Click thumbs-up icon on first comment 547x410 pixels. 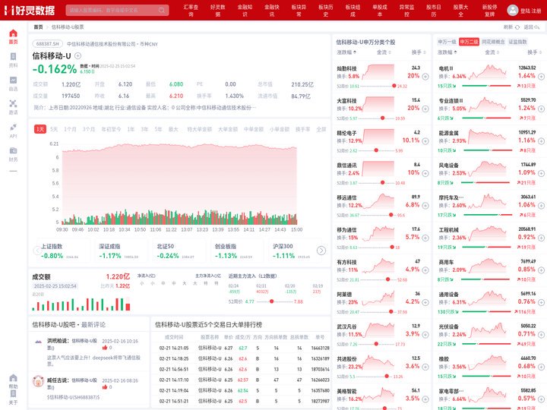click(105, 348)
